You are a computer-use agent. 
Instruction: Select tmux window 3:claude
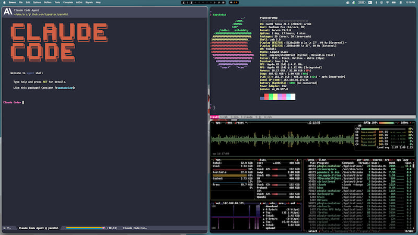coord(247,117)
